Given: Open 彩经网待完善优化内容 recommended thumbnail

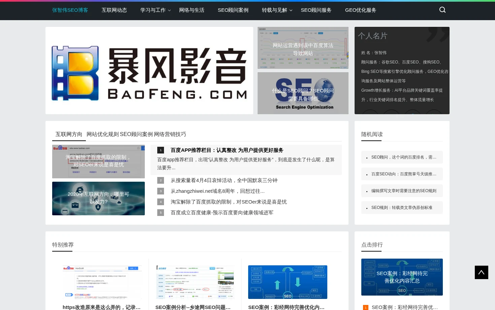Looking at the screenshot, I should [x=288, y=282].
